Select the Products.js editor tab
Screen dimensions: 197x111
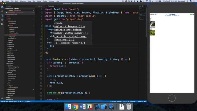click(51, 6)
